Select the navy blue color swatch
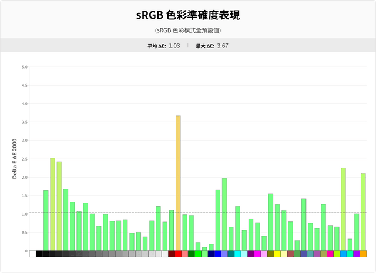This screenshot has height=273, width=376. point(211,254)
